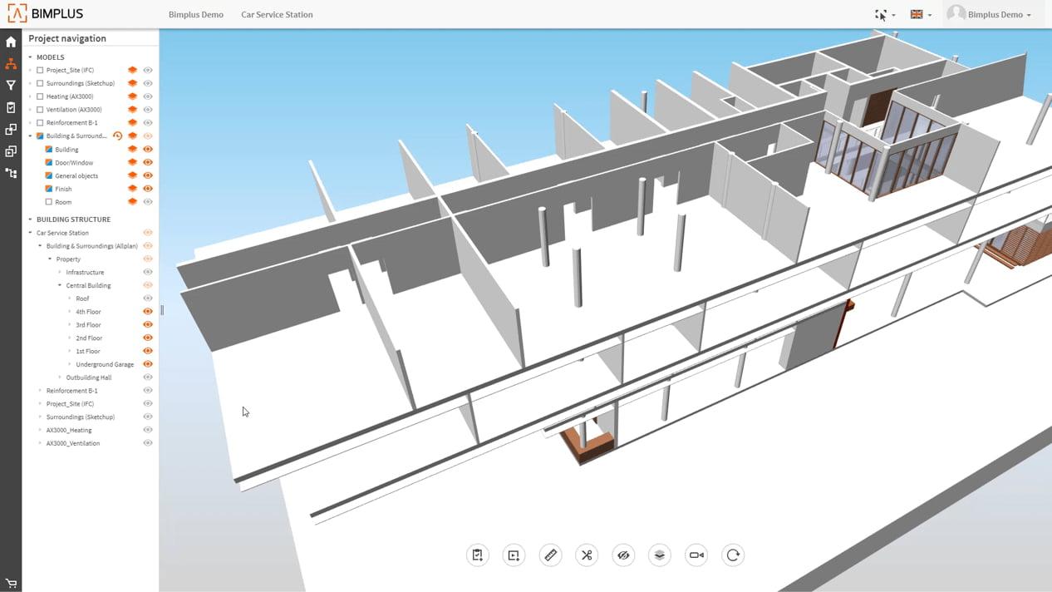Hide the Door/Window layer via eye icon
This screenshot has width=1052, height=592.
coord(148,163)
